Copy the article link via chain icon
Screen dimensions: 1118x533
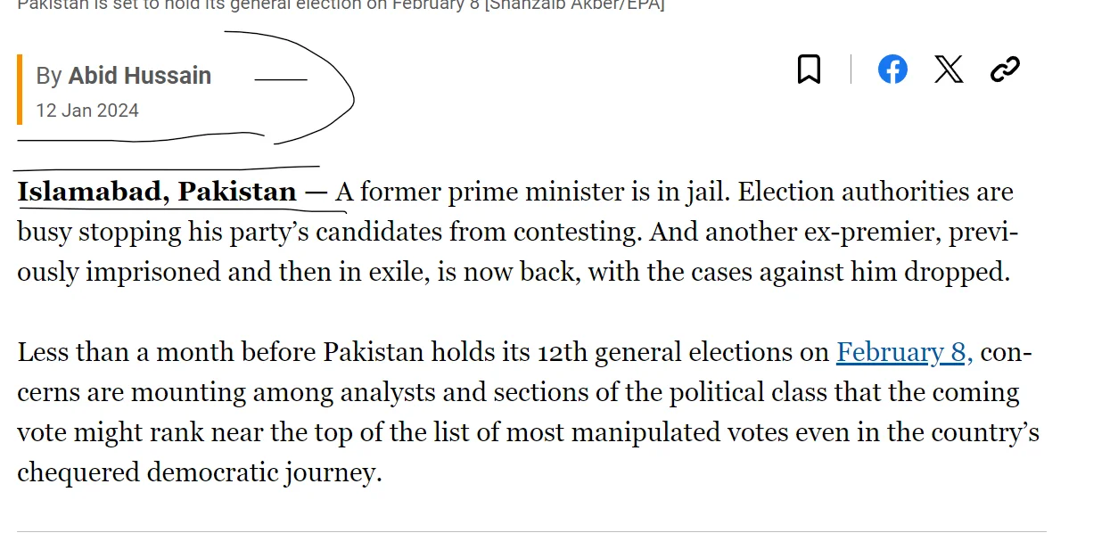(x=1005, y=70)
